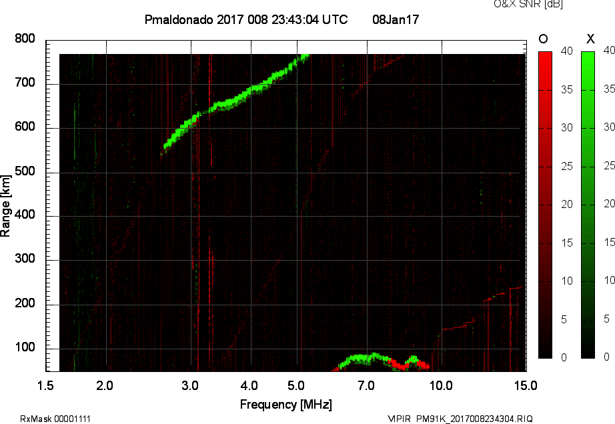The image size is (615, 424).
Task: Click the 'Range [km]' axis label
Action: click(x=5, y=205)
